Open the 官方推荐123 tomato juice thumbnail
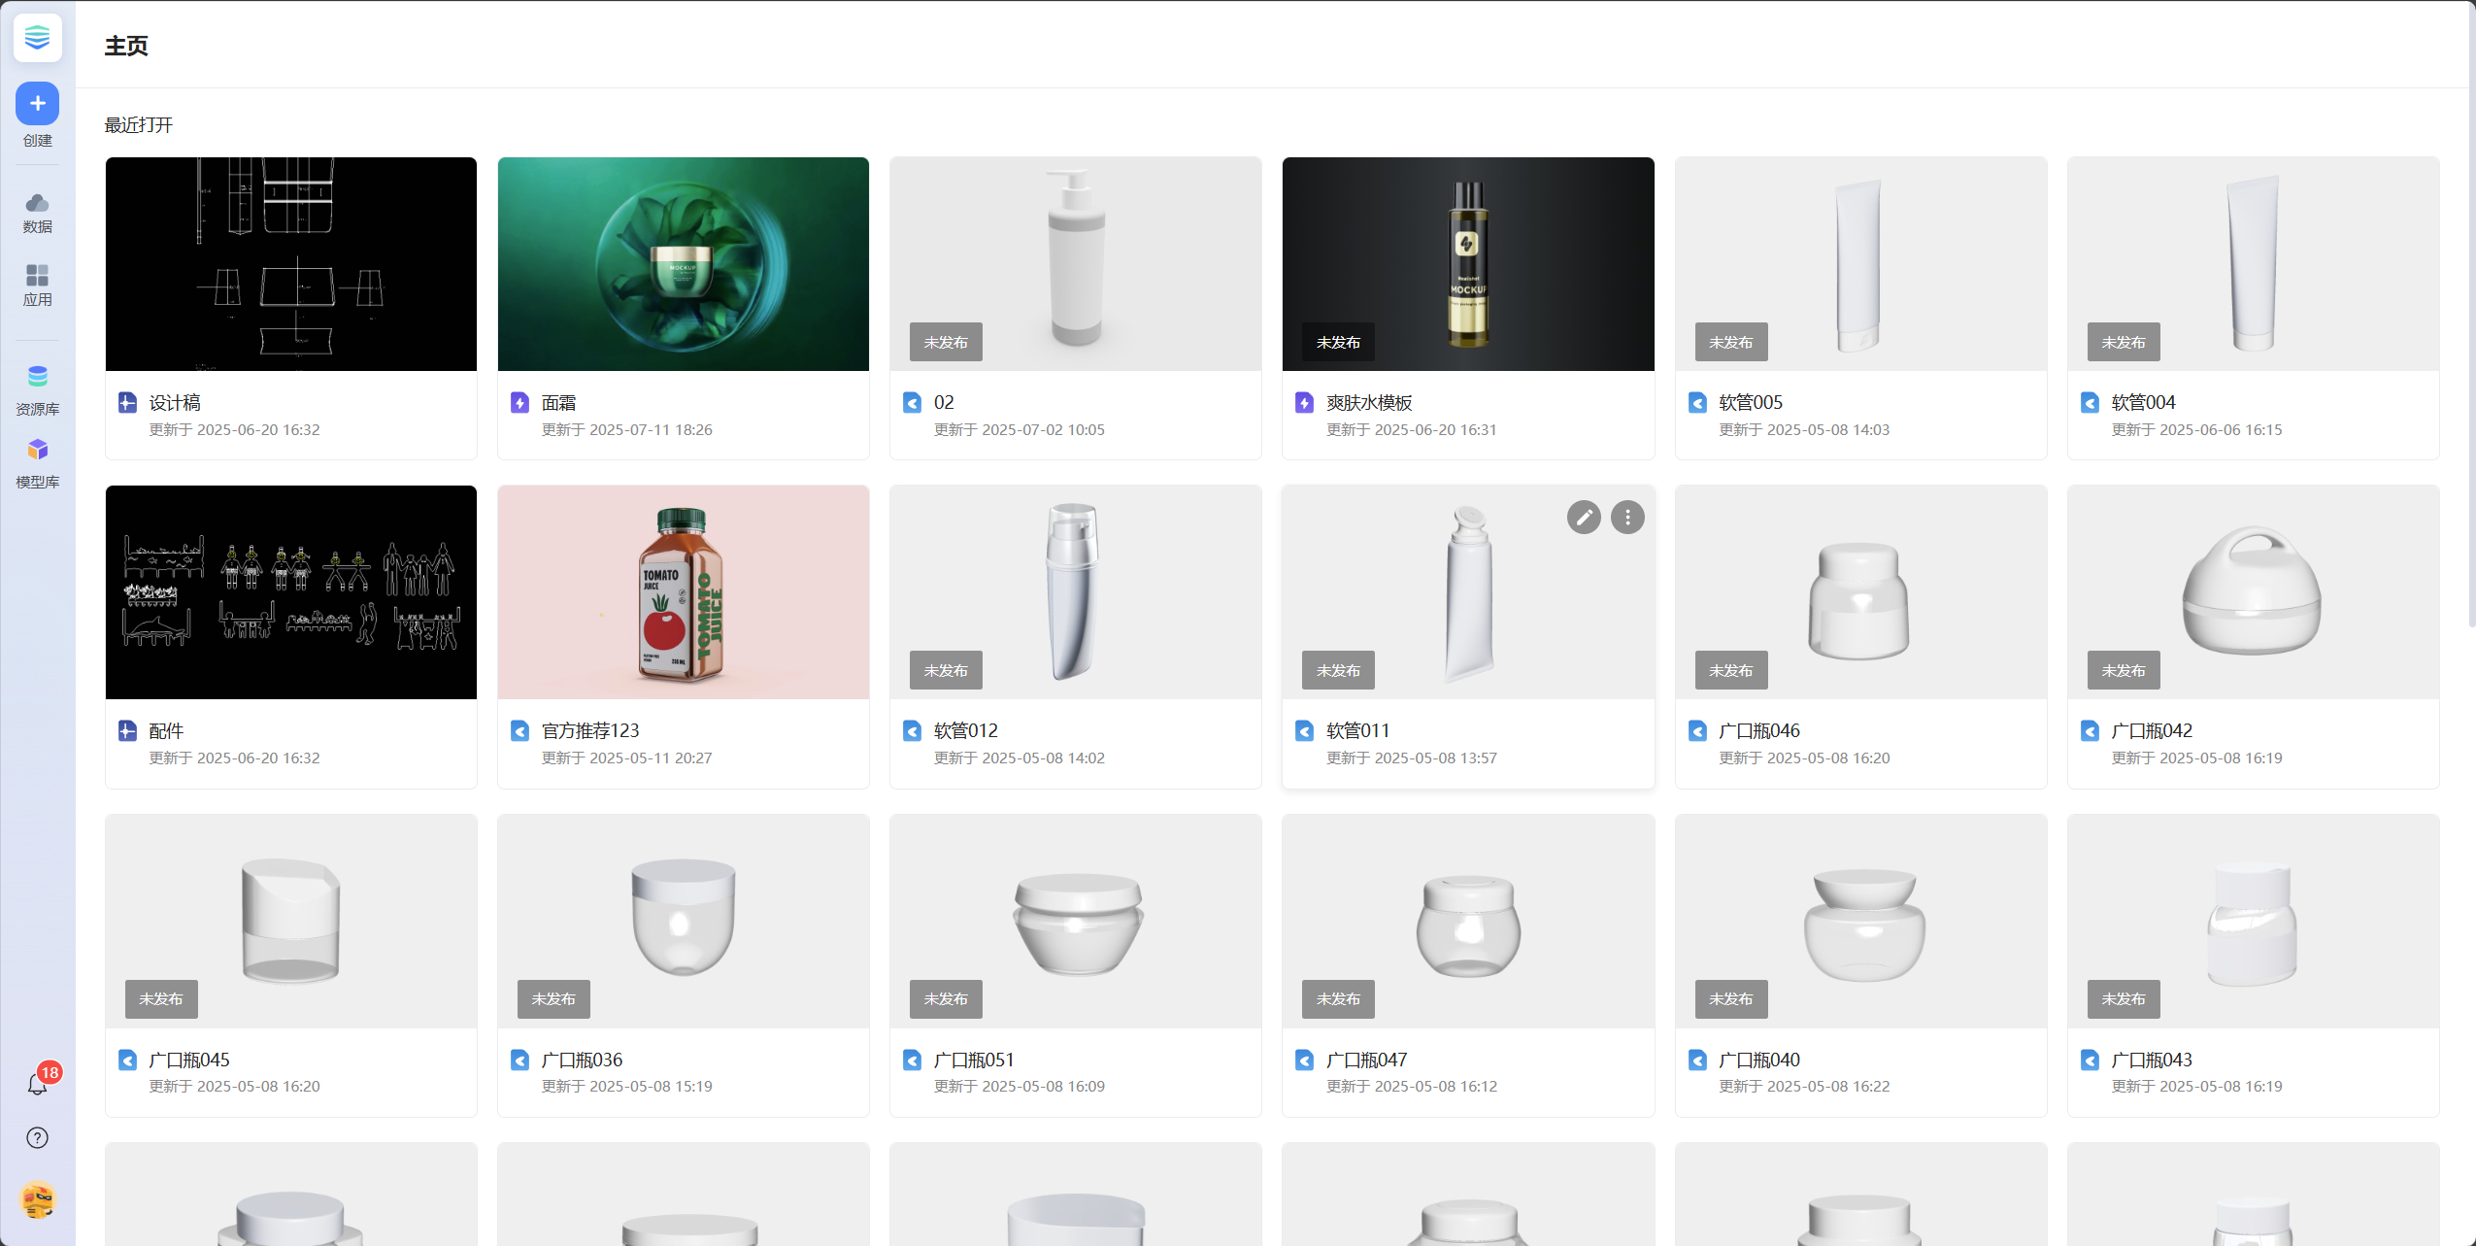This screenshot has height=1246, width=2476. (684, 592)
